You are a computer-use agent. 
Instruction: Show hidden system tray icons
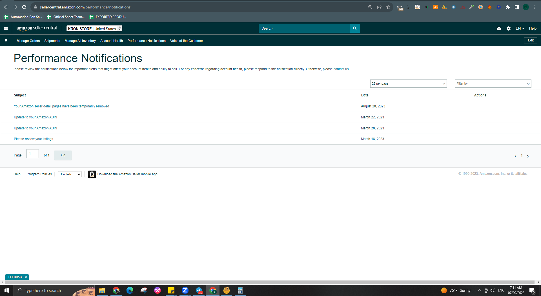479,290
